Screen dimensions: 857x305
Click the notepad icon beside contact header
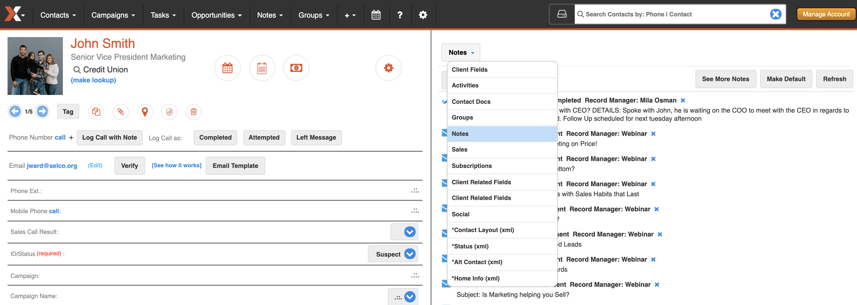[x=262, y=68]
